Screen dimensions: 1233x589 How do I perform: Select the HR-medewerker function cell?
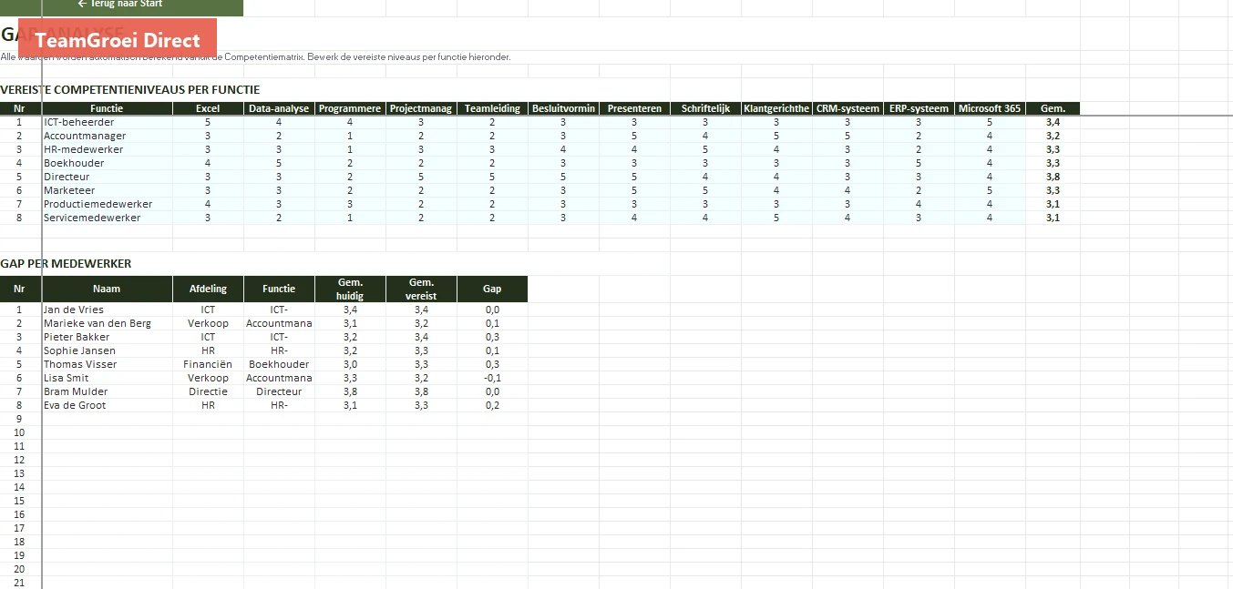tap(108, 149)
